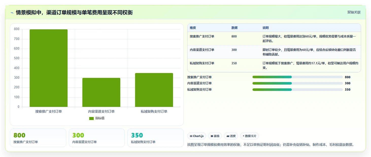Click progress label 私域复购支付订单
Screen dimensions: 371x157
tap(199, 90)
